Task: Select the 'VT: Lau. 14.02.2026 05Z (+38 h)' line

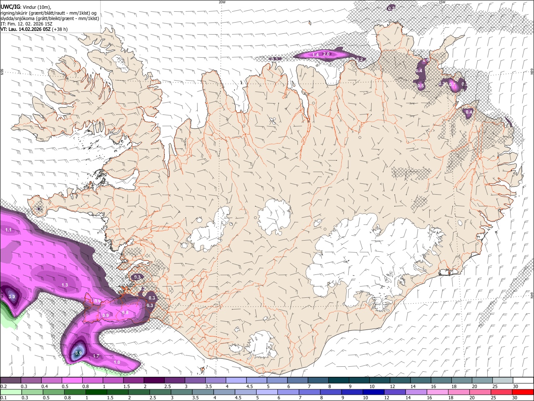Action: 34,29
